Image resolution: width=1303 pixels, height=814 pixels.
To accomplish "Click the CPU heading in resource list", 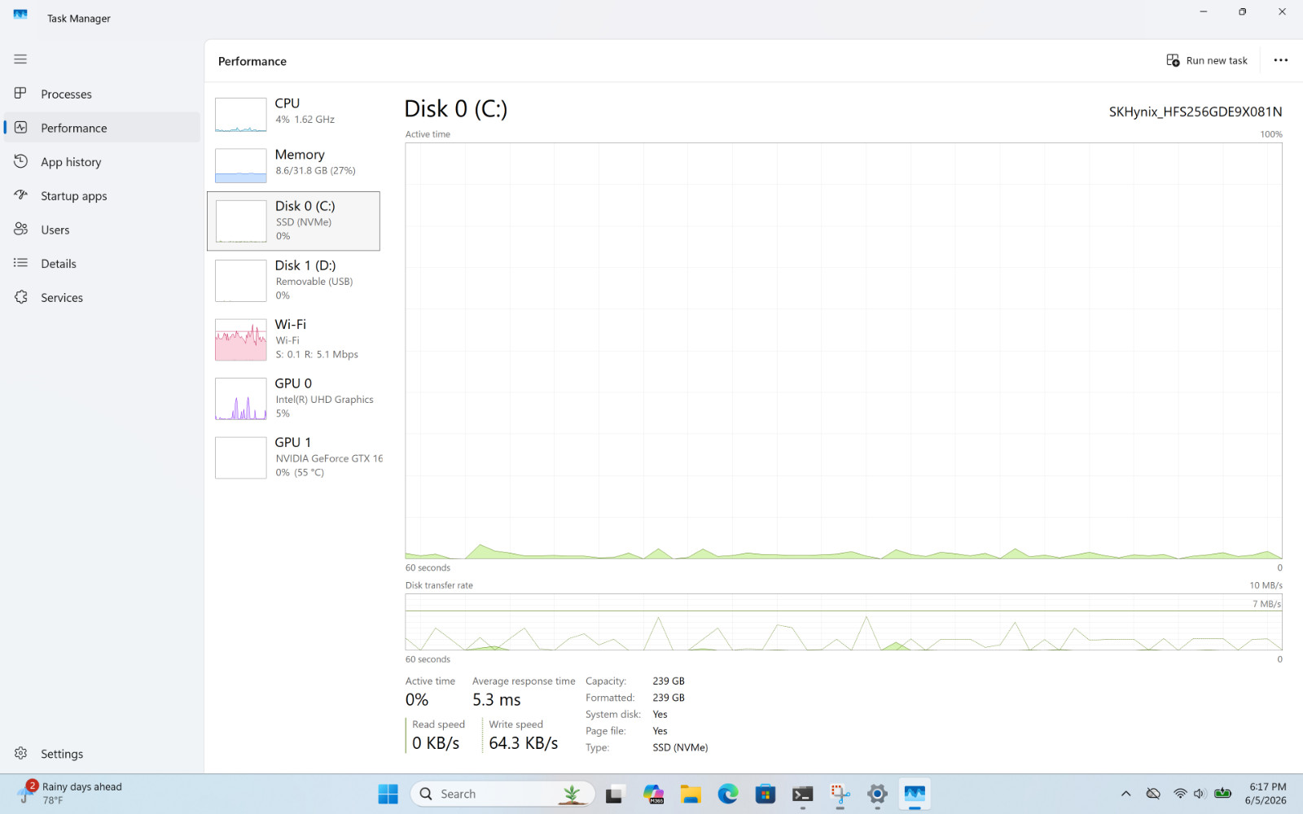I will [287, 103].
